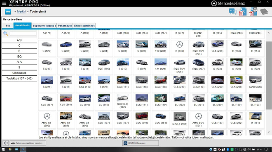Select the X 290 AMG model
This screenshot has width=272, height=152.
point(256,84)
